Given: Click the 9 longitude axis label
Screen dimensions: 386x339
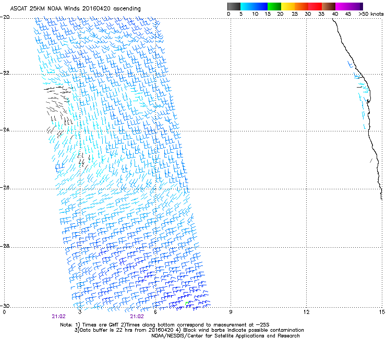Looking at the screenshot, I should 231,312.
